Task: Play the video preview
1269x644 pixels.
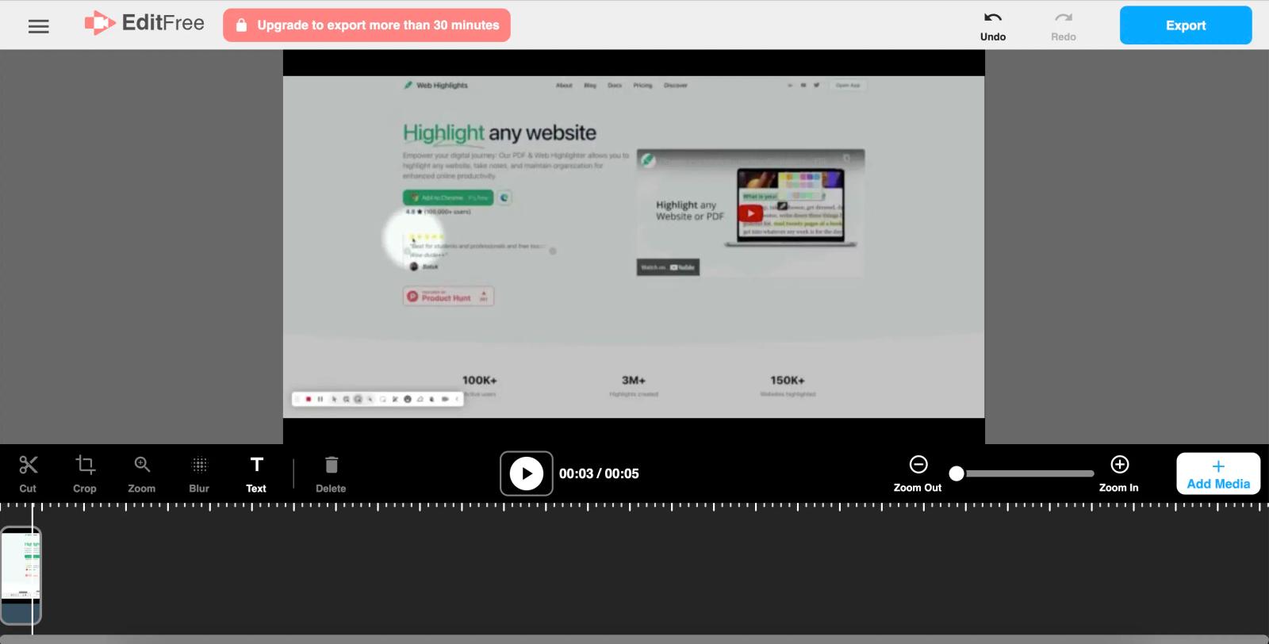Action: tap(527, 473)
